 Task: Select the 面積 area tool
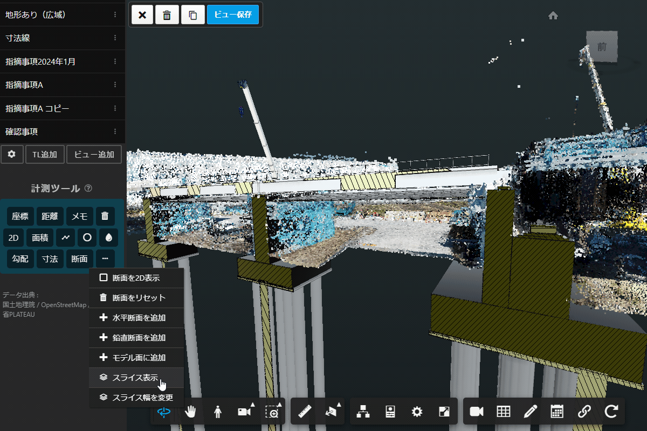[x=40, y=237]
